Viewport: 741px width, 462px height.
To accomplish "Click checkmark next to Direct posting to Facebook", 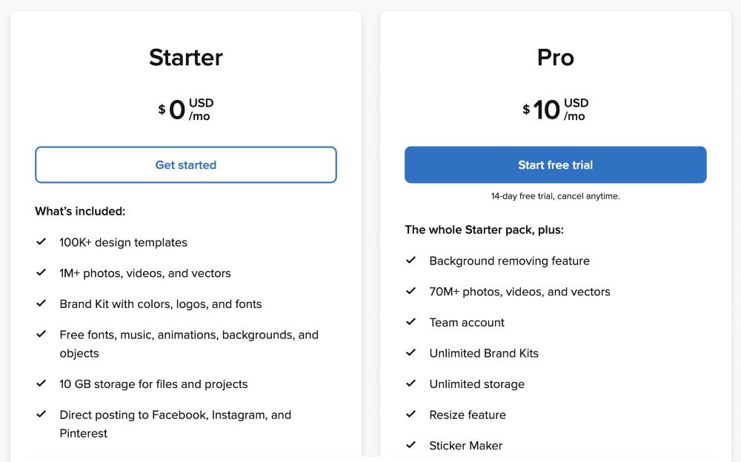I will [41, 415].
